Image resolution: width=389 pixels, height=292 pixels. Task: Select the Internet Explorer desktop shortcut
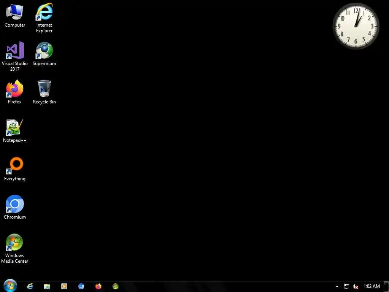44,18
